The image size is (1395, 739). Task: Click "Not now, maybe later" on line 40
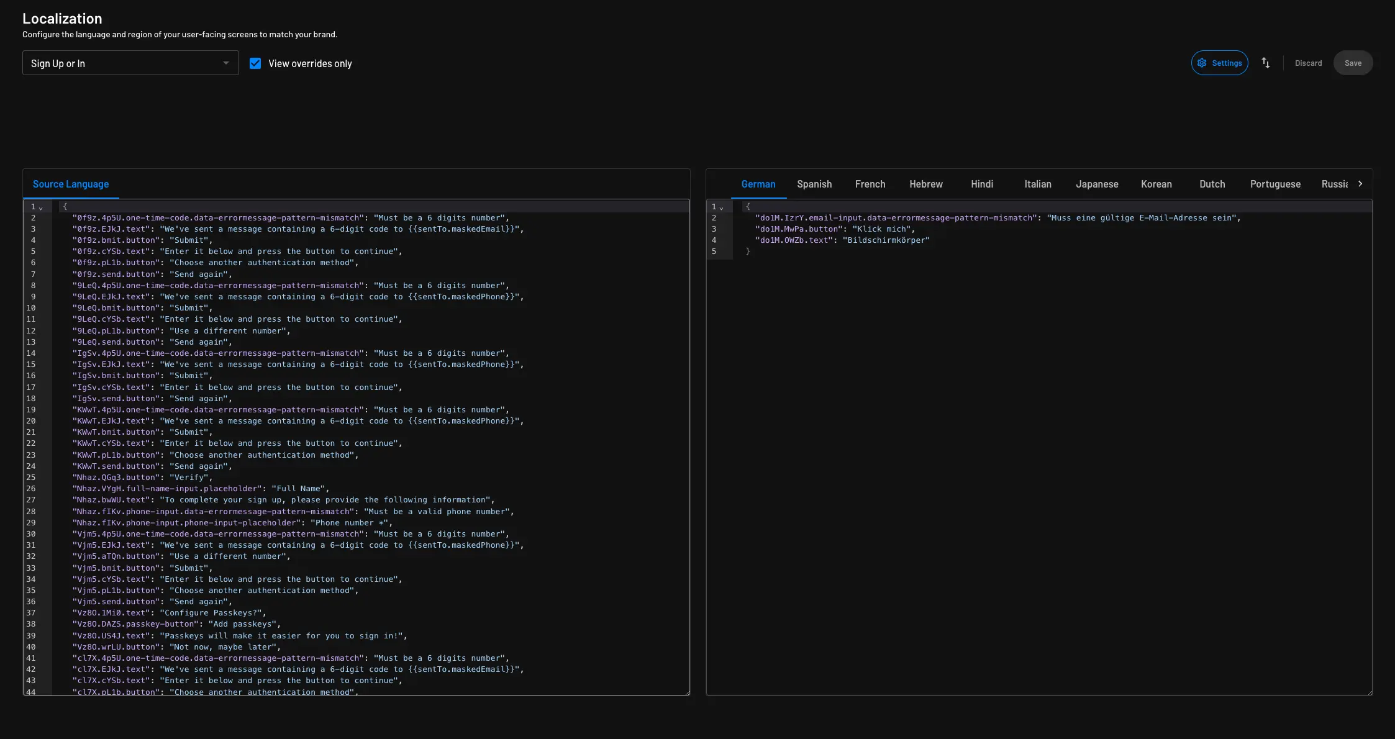[223, 647]
